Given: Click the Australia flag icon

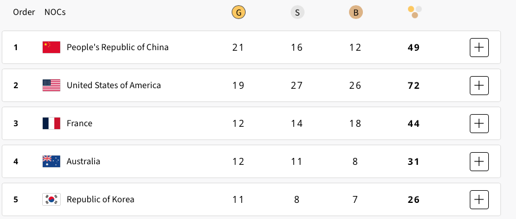Looking at the screenshot, I should (51, 161).
